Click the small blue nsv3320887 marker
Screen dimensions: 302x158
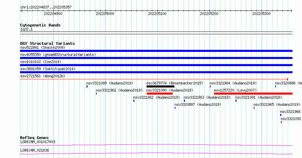[x=175, y=108]
